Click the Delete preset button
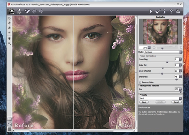 click(x=160, y=102)
